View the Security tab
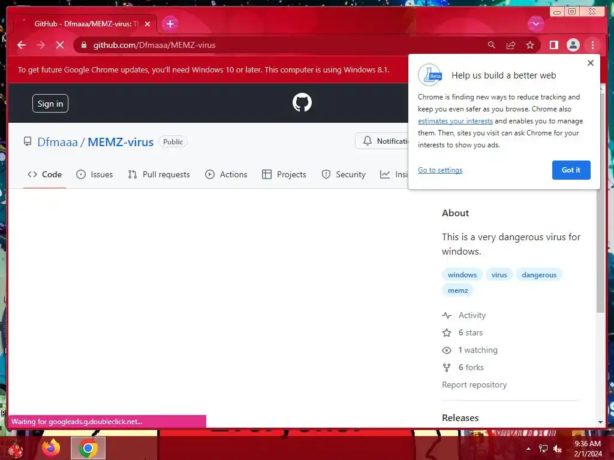614x460 pixels. point(344,174)
